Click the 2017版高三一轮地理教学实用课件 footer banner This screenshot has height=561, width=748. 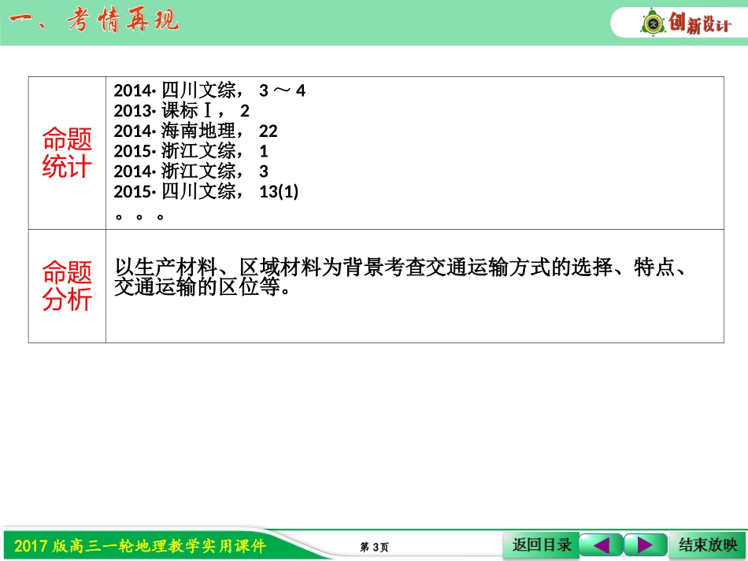click(x=140, y=546)
